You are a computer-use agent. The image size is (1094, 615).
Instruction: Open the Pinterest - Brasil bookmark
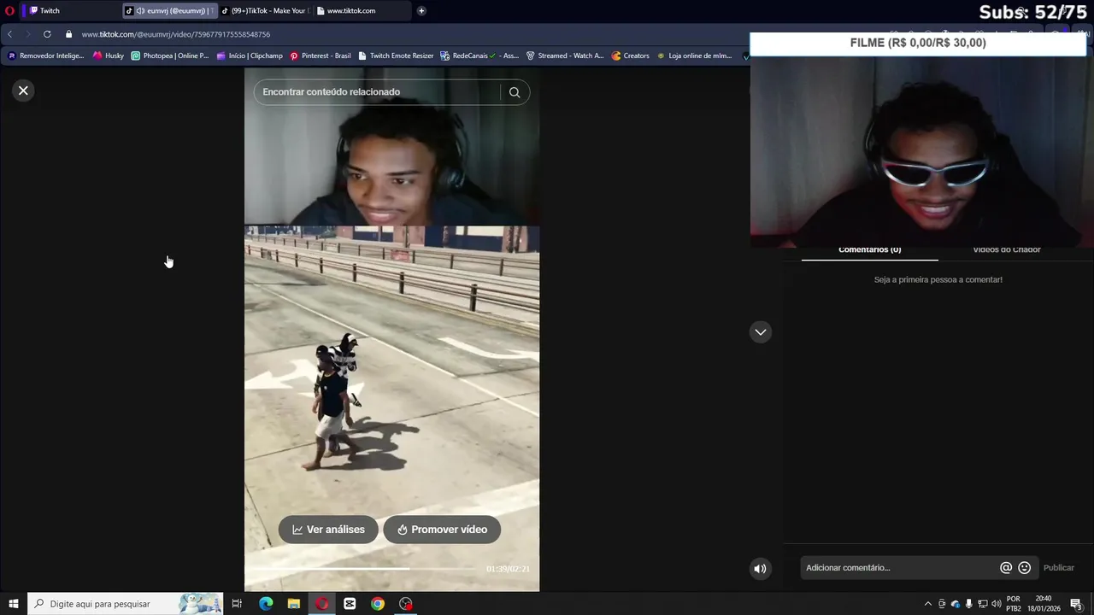pyautogui.click(x=321, y=56)
